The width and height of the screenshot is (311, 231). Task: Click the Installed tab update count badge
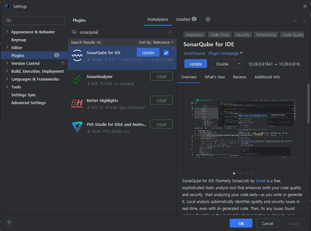(x=194, y=19)
